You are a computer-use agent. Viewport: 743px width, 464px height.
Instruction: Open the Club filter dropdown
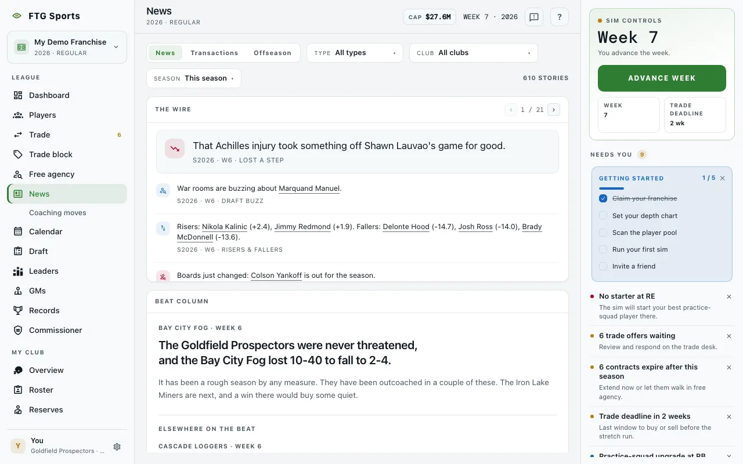click(x=473, y=53)
